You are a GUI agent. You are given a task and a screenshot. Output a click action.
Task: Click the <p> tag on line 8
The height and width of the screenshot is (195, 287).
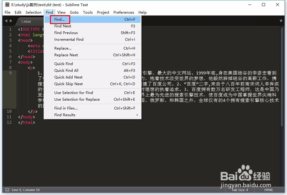[31, 68]
